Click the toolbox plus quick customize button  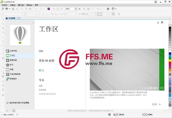pyautogui.click(x=3, y=95)
